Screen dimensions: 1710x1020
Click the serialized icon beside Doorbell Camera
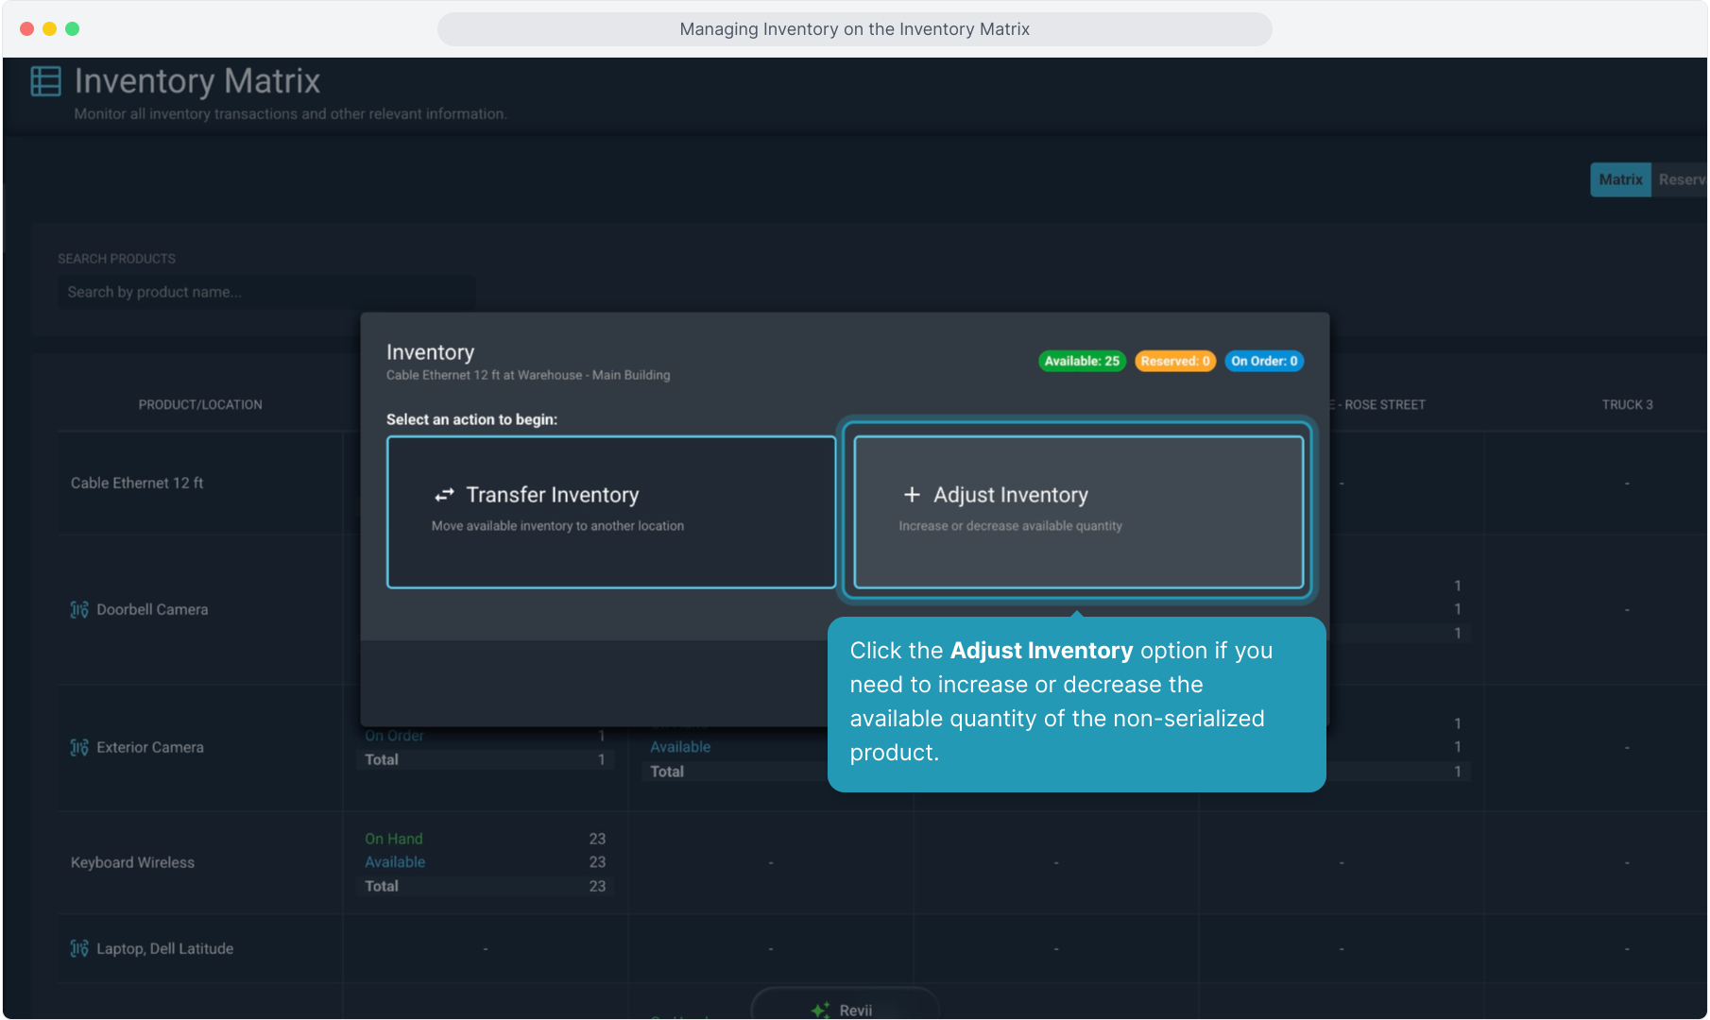click(79, 610)
